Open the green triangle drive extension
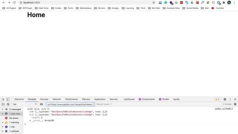 (192, 3)
